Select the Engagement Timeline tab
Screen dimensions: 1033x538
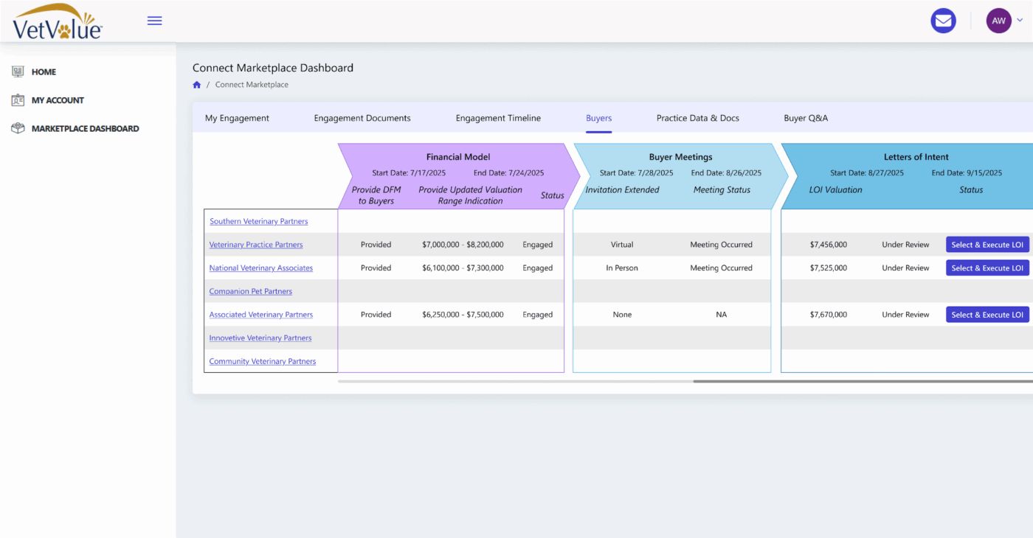[x=498, y=118]
